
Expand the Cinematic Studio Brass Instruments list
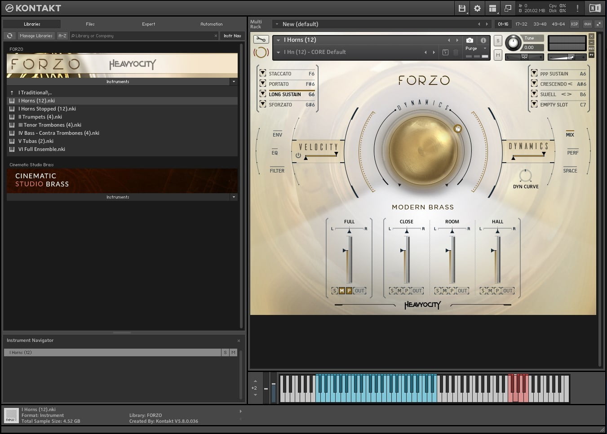point(234,197)
